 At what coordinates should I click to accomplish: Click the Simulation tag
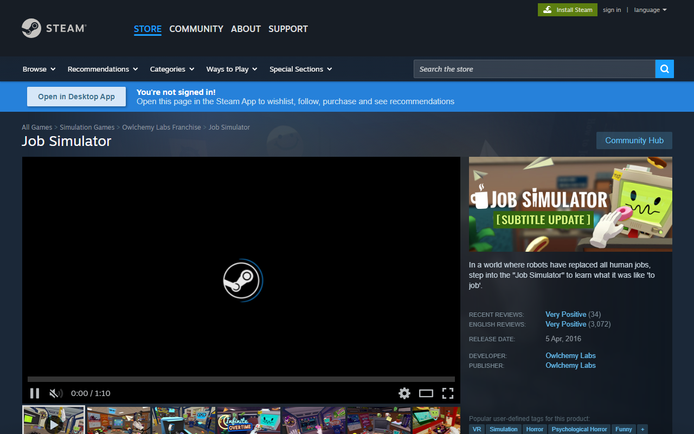coord(504,429)
